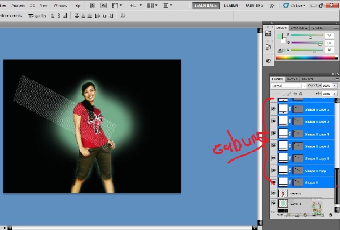340x230 pixels.
Task: Click the G color slider
Action: coord(307,43)
